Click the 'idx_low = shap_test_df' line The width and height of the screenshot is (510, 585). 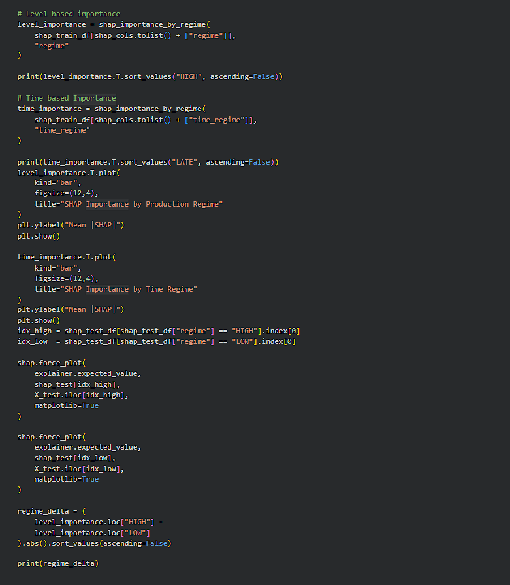click(156, 341)
